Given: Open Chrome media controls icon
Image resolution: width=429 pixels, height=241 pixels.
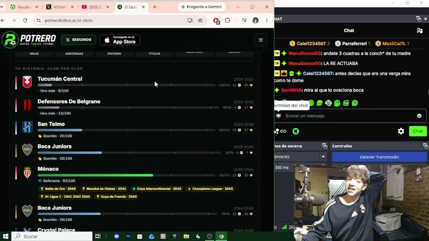Looking at the screenshot, I should (244, 20).
